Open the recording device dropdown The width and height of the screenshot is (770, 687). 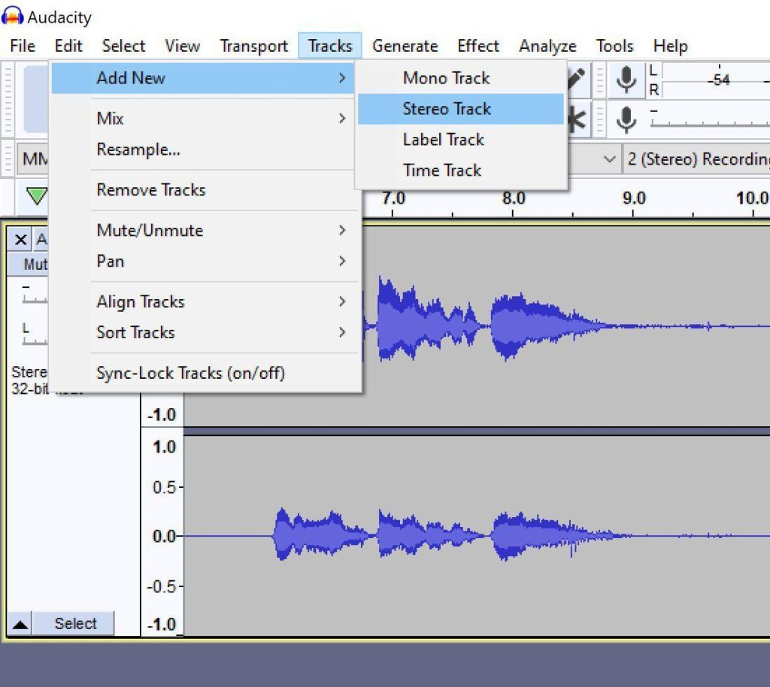[x=609, y=159]
